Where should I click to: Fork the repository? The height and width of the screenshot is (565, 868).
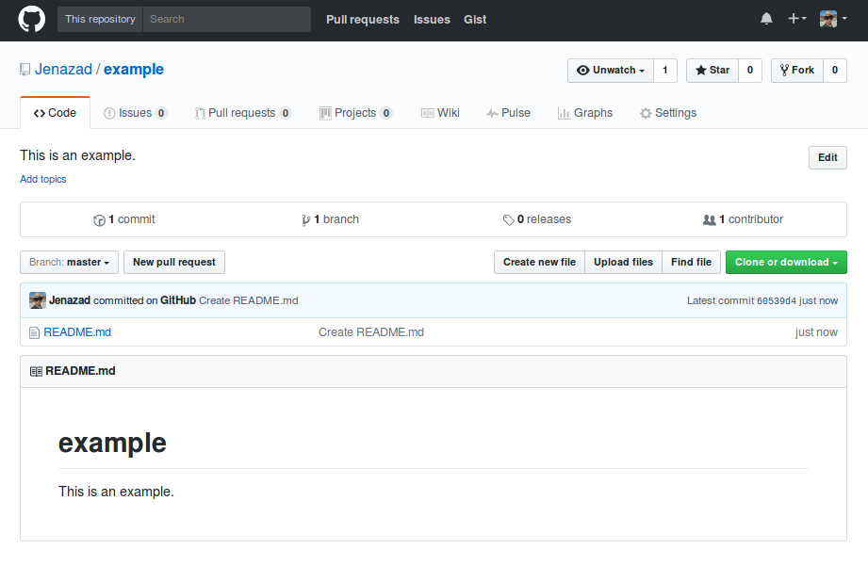(797, 71)
